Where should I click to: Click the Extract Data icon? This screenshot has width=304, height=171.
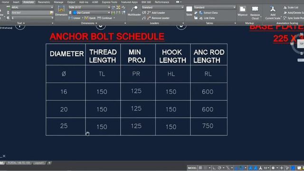pos(201,13)
